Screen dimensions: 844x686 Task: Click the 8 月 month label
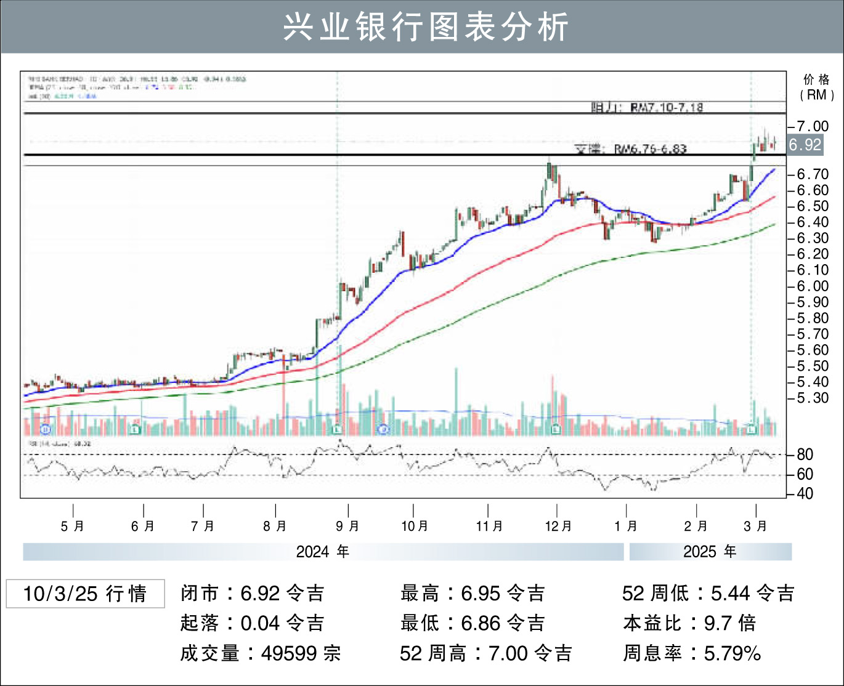point(275,527)
